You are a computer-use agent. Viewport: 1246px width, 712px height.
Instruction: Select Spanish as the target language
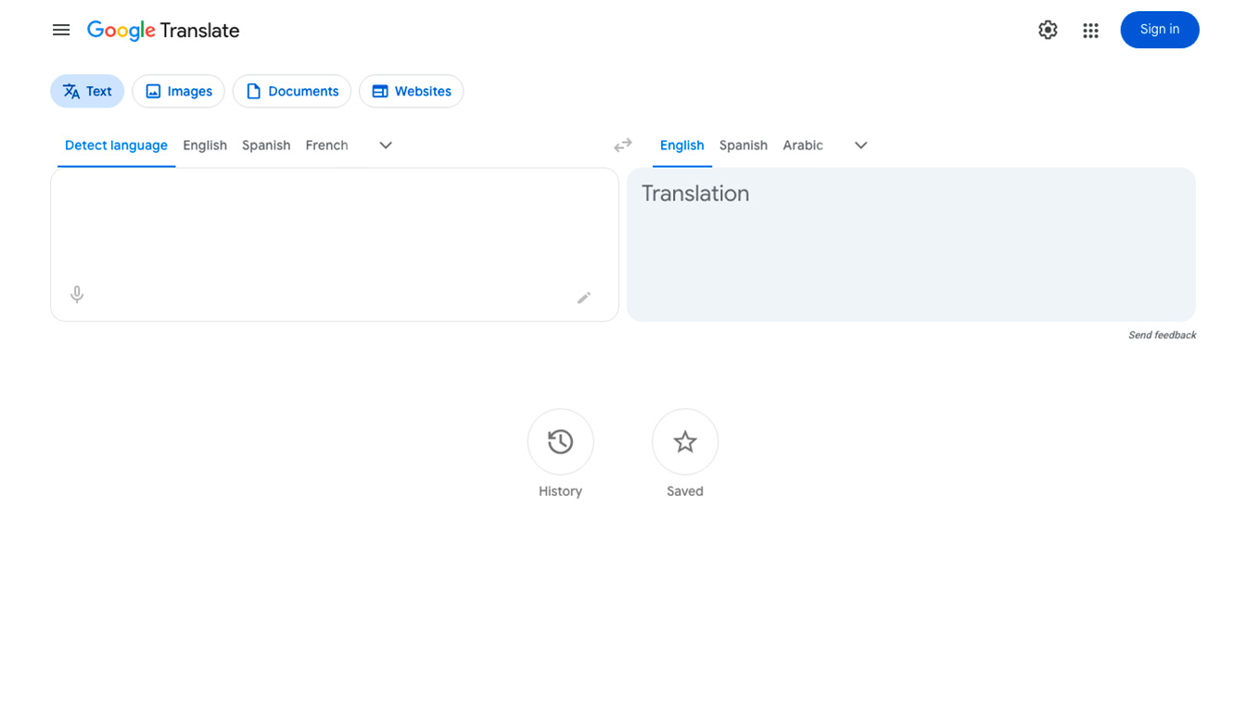click(743, 146)
